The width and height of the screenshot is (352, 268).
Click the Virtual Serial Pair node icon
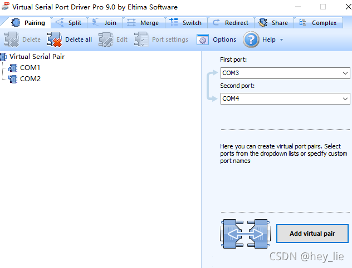pos(3,57)
